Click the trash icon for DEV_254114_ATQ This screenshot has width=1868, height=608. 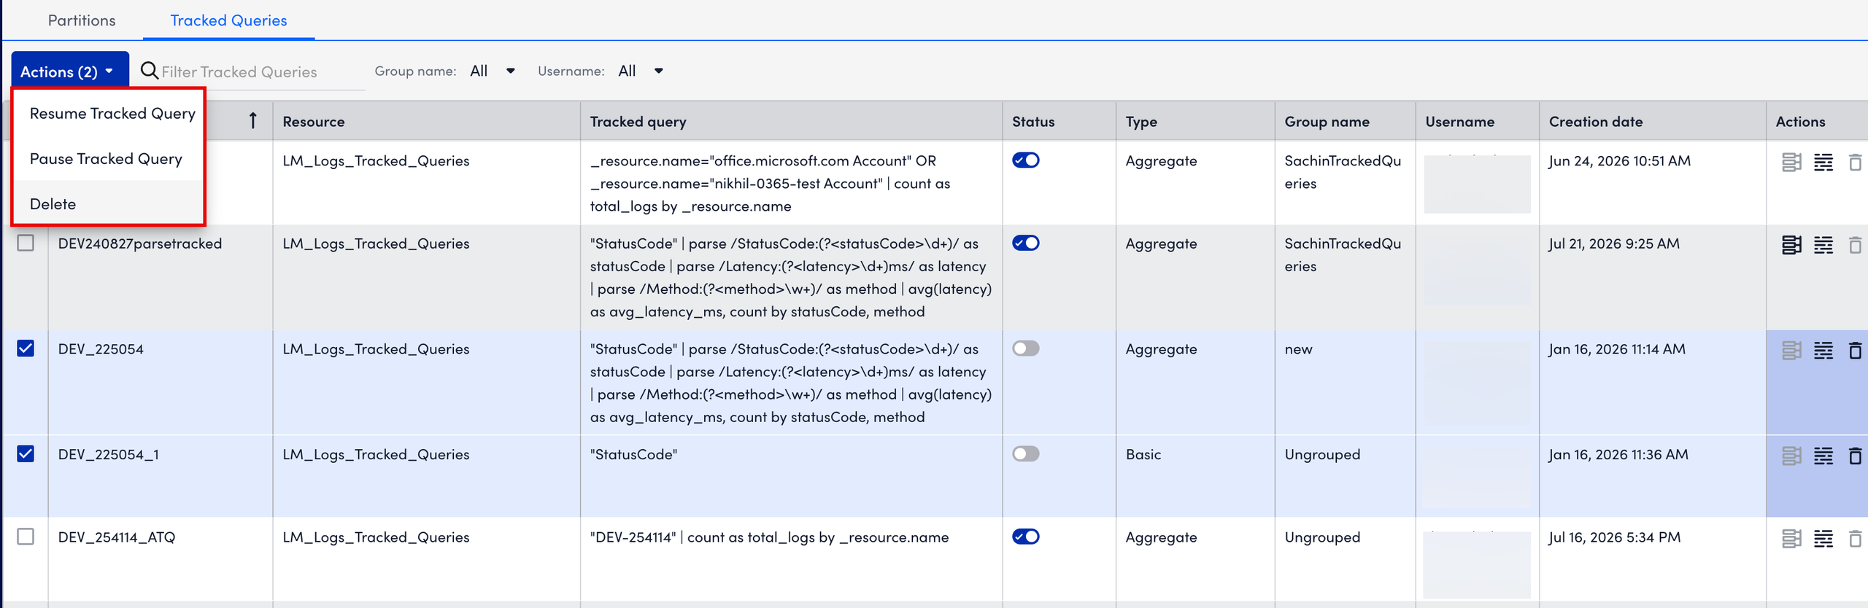click(x=1855, y=539)
